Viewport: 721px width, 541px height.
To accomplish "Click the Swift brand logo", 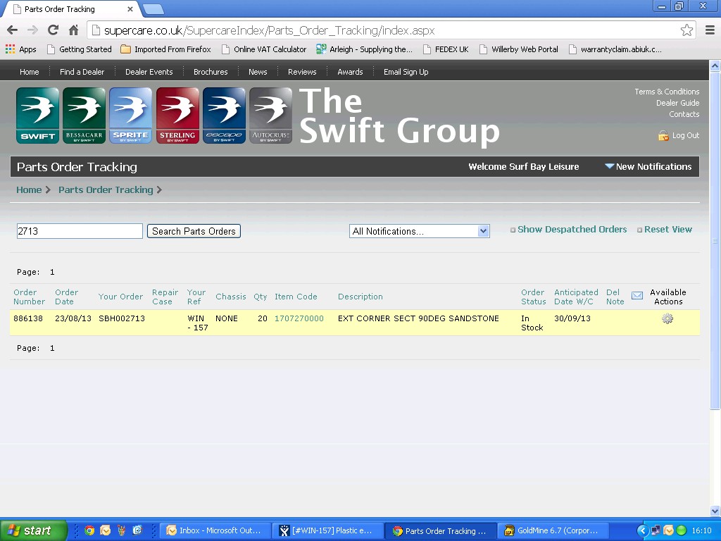I will (38, 116).
